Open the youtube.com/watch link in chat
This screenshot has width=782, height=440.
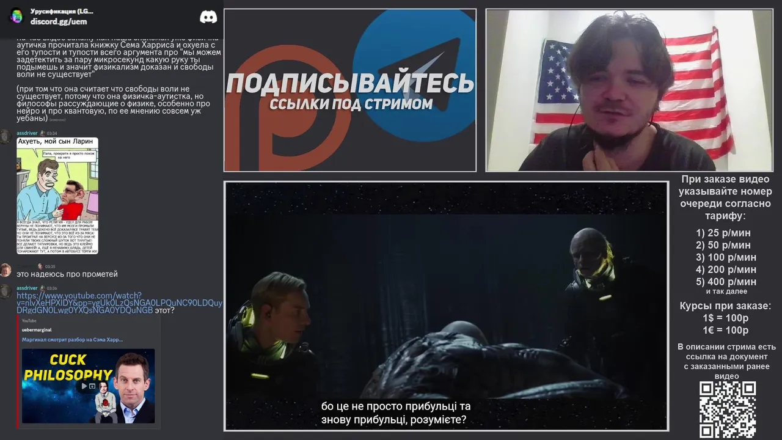pos(119,302)
